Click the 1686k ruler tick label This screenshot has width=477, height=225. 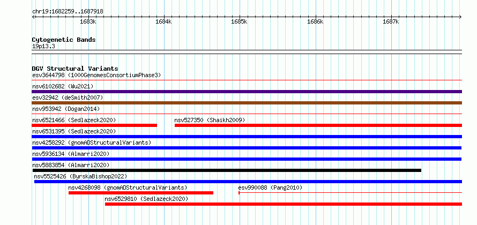point(315,22)
